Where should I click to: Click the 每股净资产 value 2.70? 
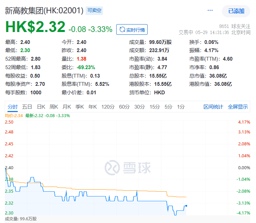40,84
